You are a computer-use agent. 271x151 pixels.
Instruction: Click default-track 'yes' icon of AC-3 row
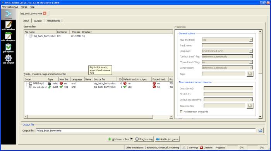[125, 87]
